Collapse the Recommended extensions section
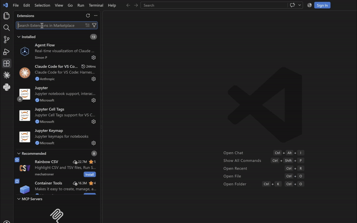Image resolution: width=357 pixels, height=223 pixels. (19, 154)
